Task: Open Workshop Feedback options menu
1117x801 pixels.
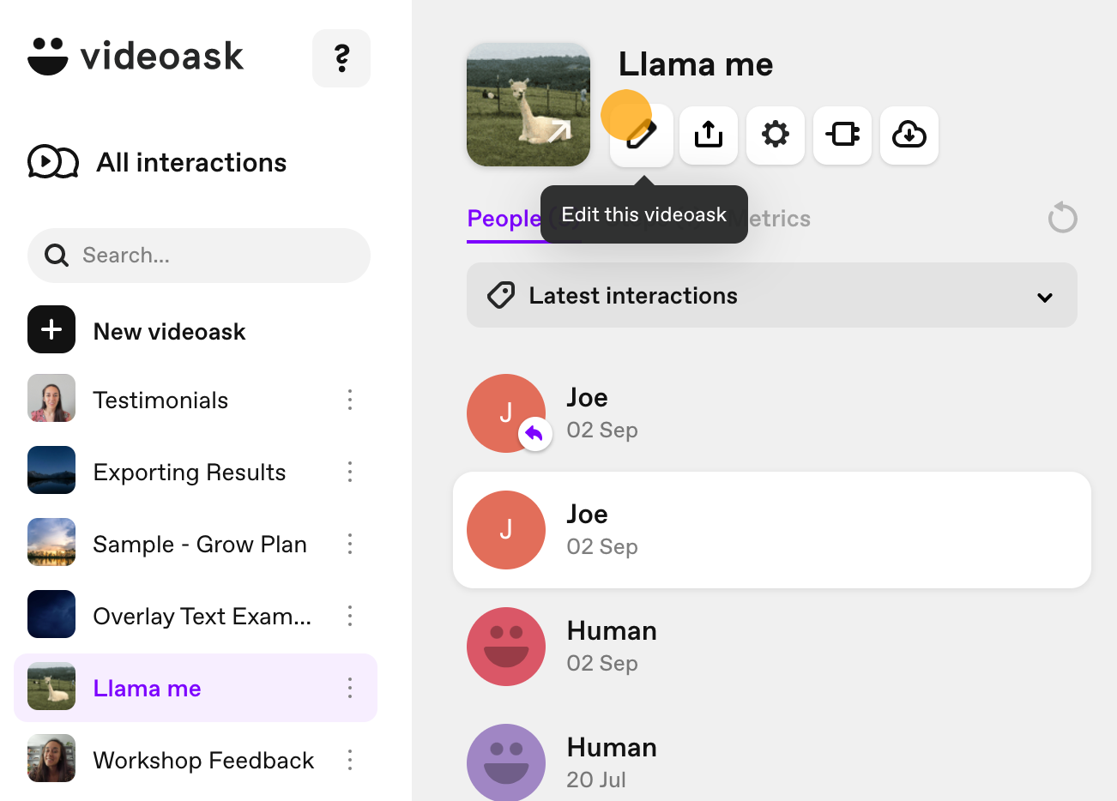Action: [350, 760]
